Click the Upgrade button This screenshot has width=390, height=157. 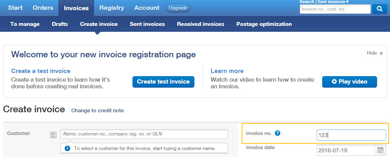point(178,8)
